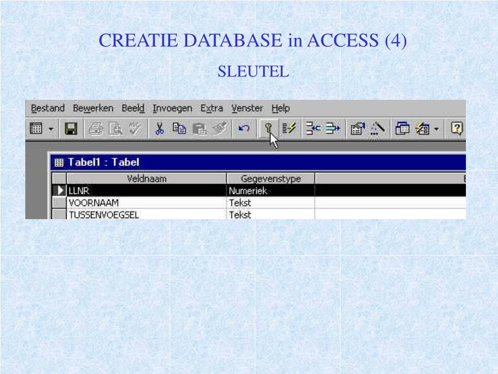
Task: Open the Invoegen menu
Action: pos(173,108)
